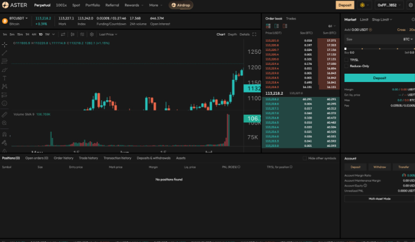This screenshot has height=242, width=415.
Task: Open the order book 0.1 grouping dropdown
Action: point(332,26)
